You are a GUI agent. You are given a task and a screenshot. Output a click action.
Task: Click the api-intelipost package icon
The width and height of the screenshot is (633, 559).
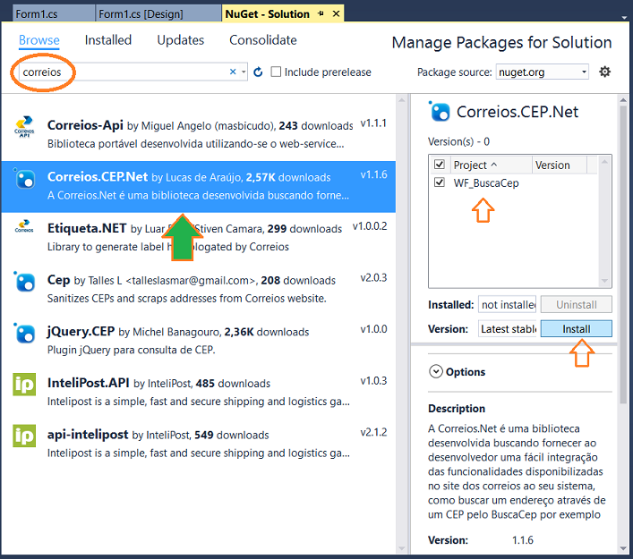coord(24,436)
